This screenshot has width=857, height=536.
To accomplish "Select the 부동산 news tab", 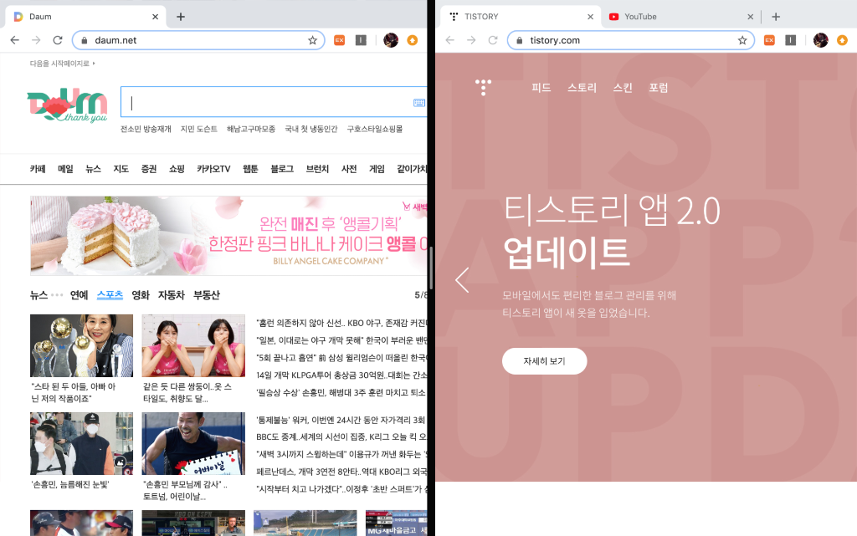I will 207,294.
